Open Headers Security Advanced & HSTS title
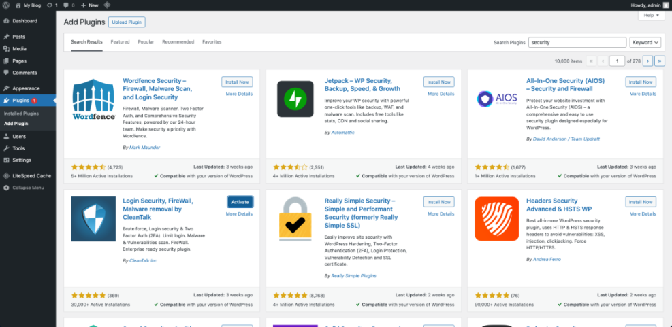Viewport: 672px width, 327px height. tap(559, 205)
